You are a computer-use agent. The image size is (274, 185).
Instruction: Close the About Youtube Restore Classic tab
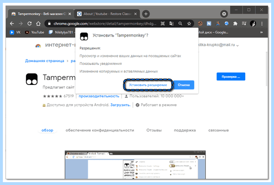click(136, 14)
